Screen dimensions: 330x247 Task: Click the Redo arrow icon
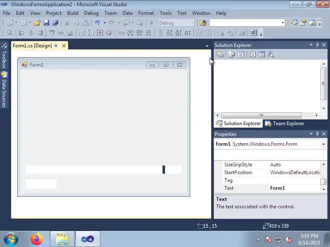click(x=111, y=23)
